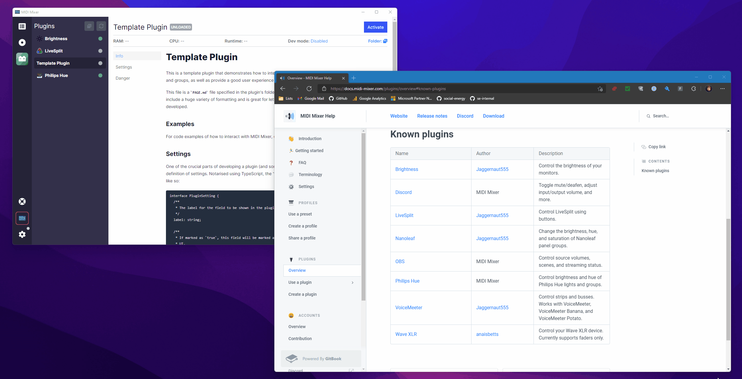This screenshot has width=742, height=379.
Task: Open the browser extensions puzzle icon
Action: pyautogui.click(x=693, y=89)
